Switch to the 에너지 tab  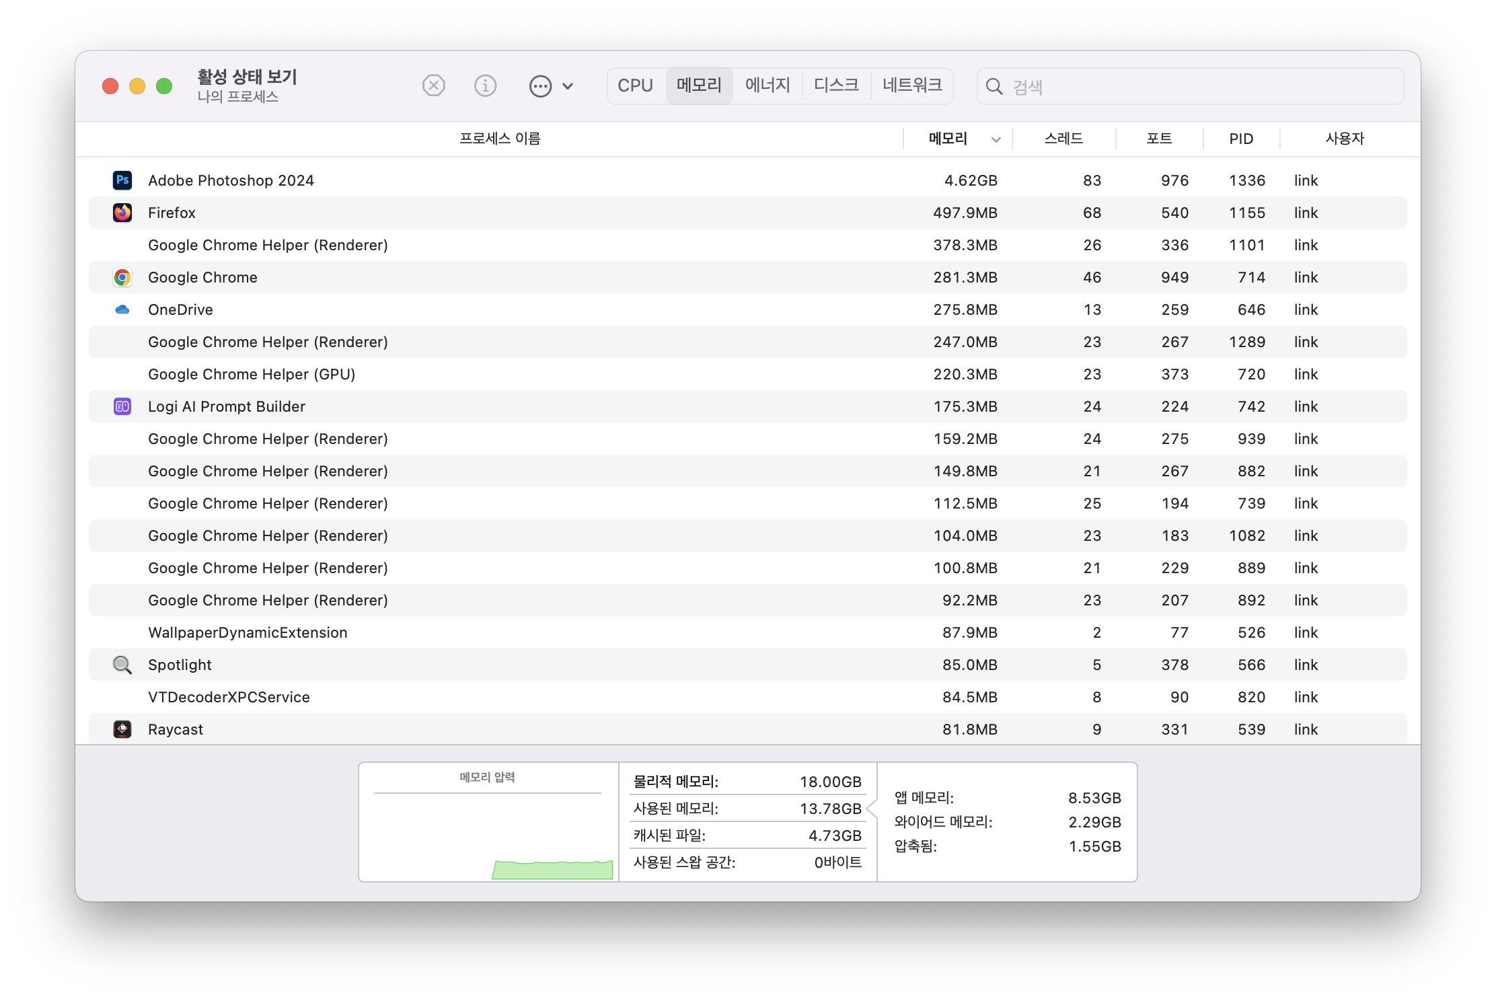(767, 85)
